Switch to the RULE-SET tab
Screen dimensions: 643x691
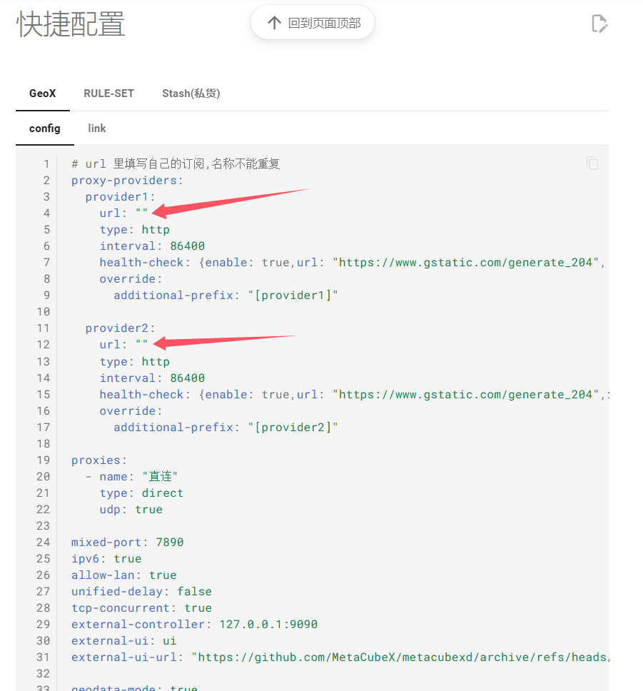coord(109,94)
